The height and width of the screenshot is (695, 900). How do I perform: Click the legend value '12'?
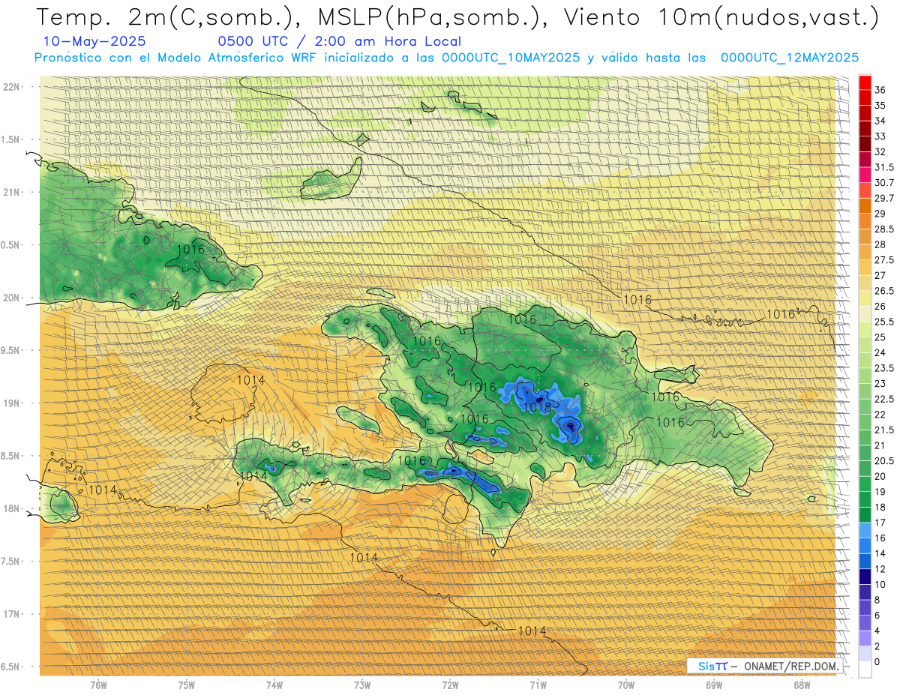coord(880,569)
